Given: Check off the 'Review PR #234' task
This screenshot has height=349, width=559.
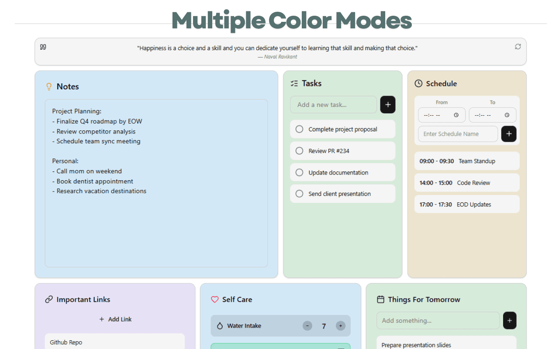Looking at the screenshot, I should [x=299, y=151].
